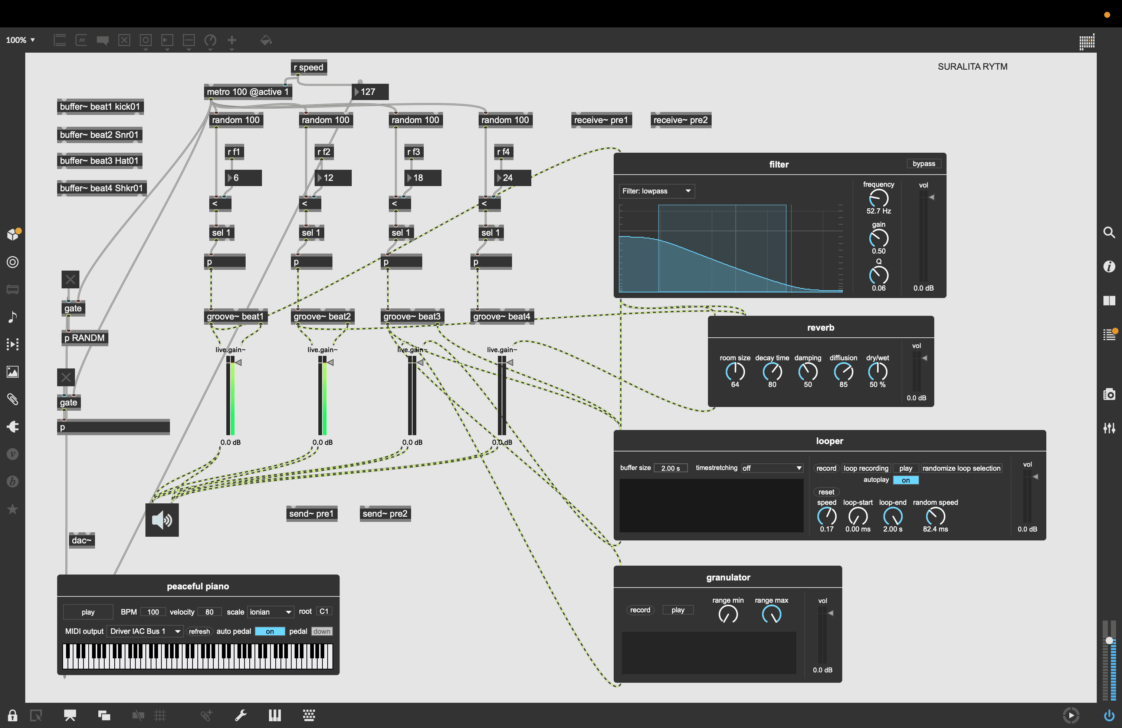This screenshot has height=728, width=1122.
Task: Click number box showing 127
Action: (370, 91)
